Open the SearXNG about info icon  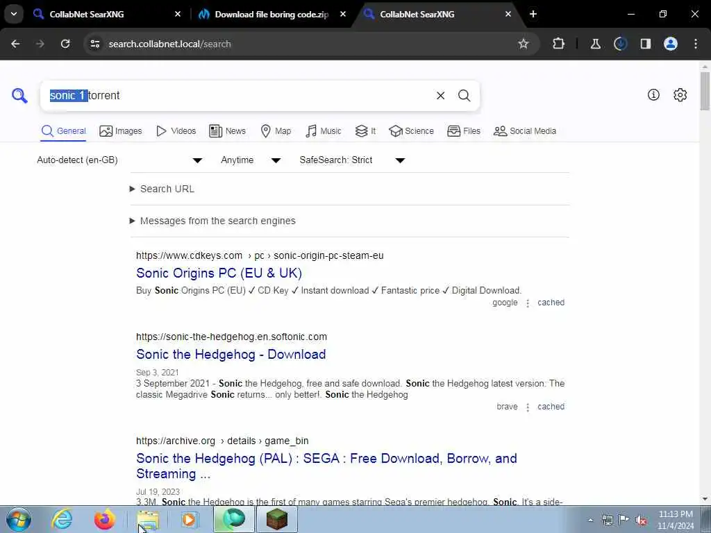[x=653, y=94]
